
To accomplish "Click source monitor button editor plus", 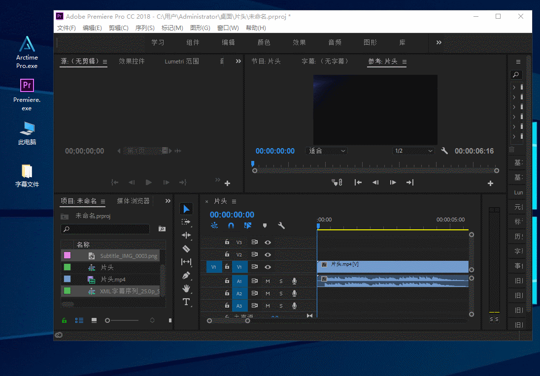I will 227,184.
